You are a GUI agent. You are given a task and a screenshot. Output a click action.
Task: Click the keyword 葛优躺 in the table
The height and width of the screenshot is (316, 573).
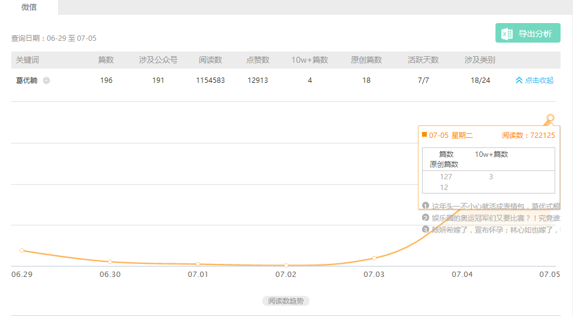coord(27,80)
